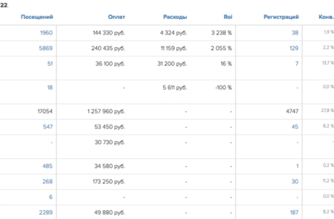This screenshot has width=334, height=219.
Task: Open the 2289 visits link
Action: click(x=46, y=213)
